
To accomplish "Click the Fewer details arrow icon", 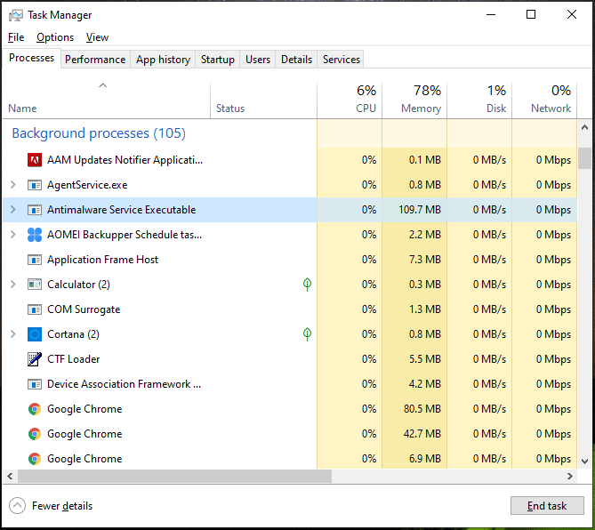I will pos(17,506).
